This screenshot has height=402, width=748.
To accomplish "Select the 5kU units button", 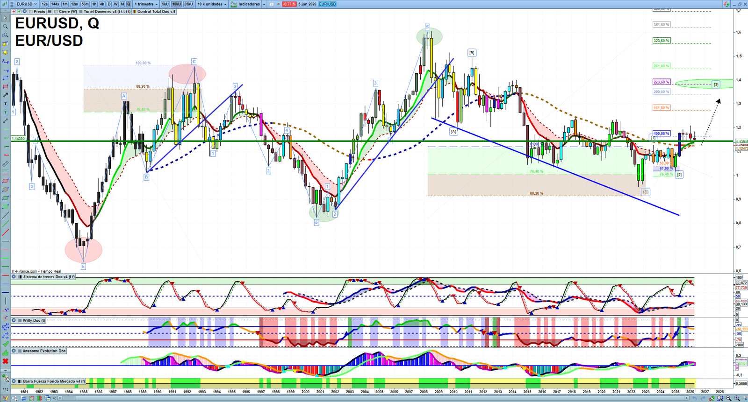I will pyautogui.click(x=165, y=4).
